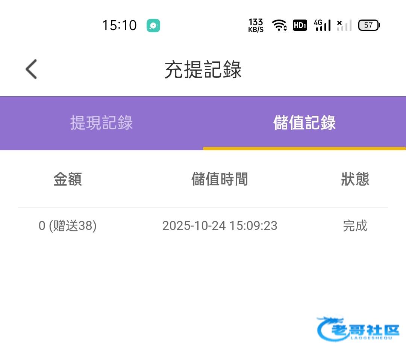Viewport: 406px width, 352px height.
Task: Click the 金額 column header
Action: pos(68,179)
